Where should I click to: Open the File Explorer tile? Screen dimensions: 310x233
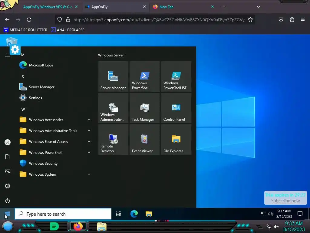point(176,140)
